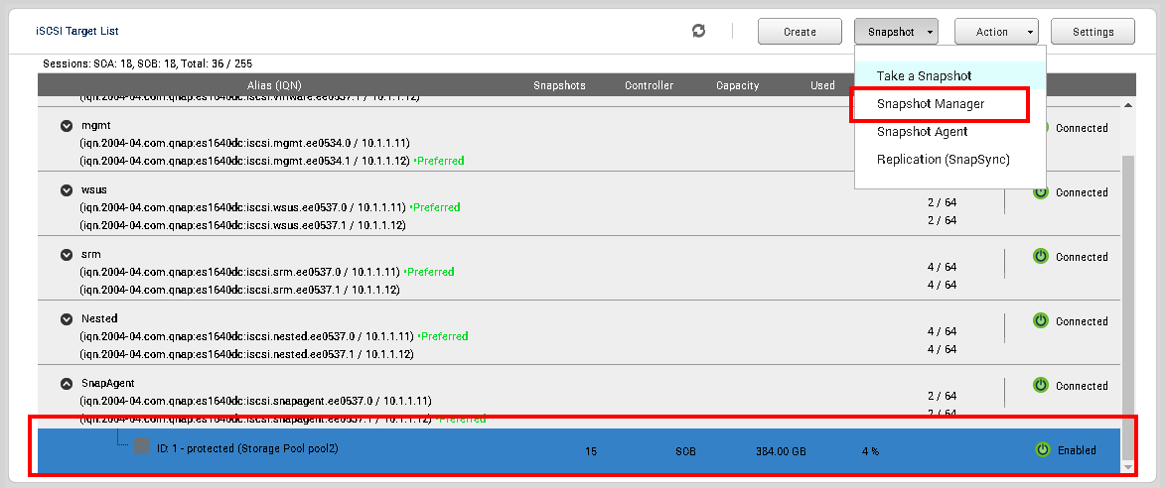The height and width of the screenshot is (488, 1166).
Task: Open the Action dropdown button
Action: click(x=996, y=32)
